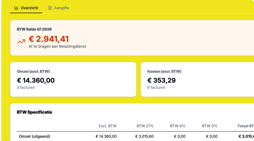Click the document icon beside Aangifte
The image size is (254, 141).
(x=50, y=8)
